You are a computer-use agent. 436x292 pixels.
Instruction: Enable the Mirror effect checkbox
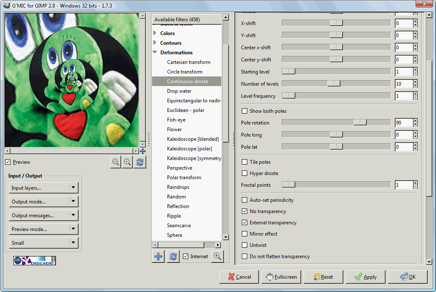click(x=244, y=234)
